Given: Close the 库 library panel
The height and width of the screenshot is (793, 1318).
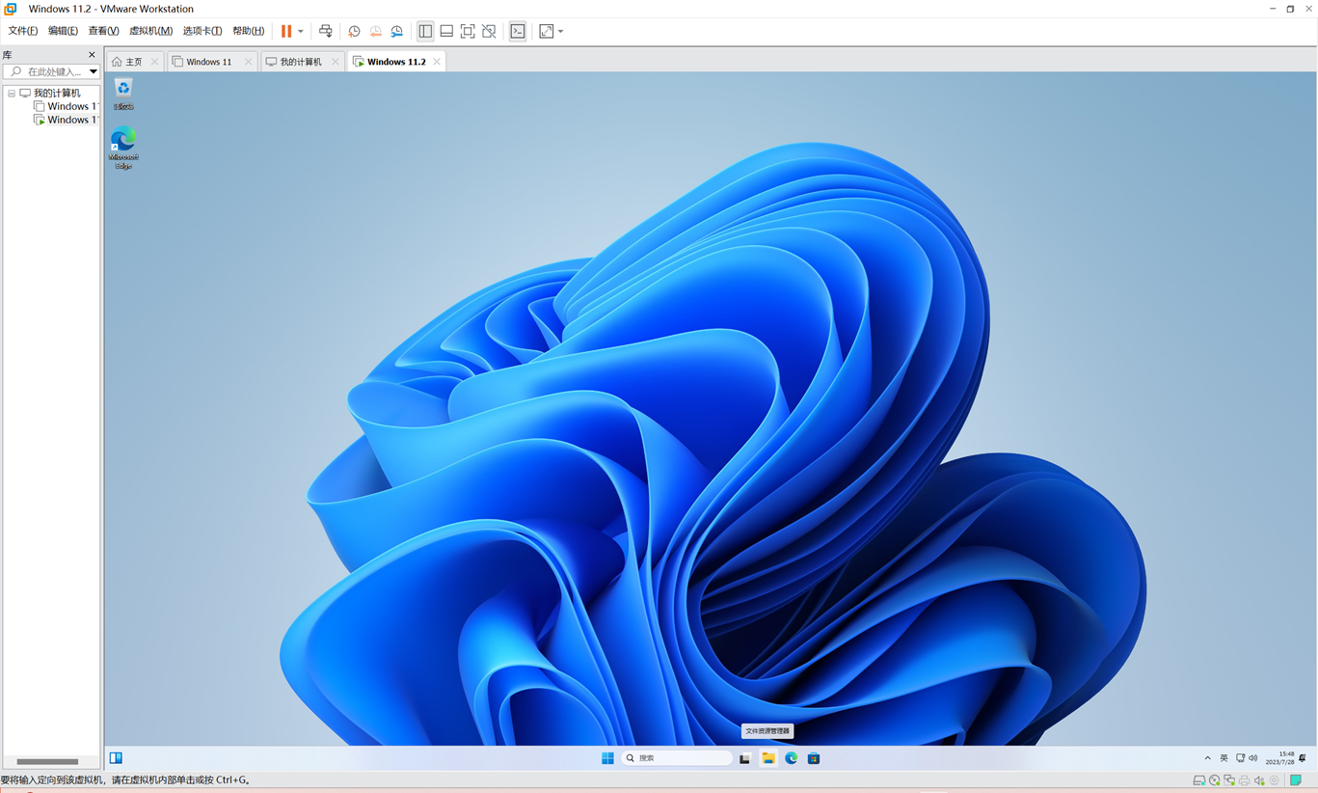Looking at the screenshot, I should pyautogui.click(x=92, y=55).
